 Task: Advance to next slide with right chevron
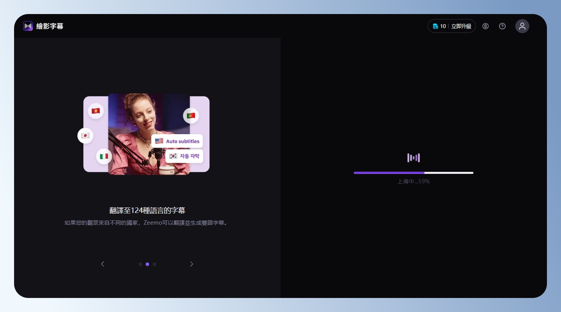point(192,264)
